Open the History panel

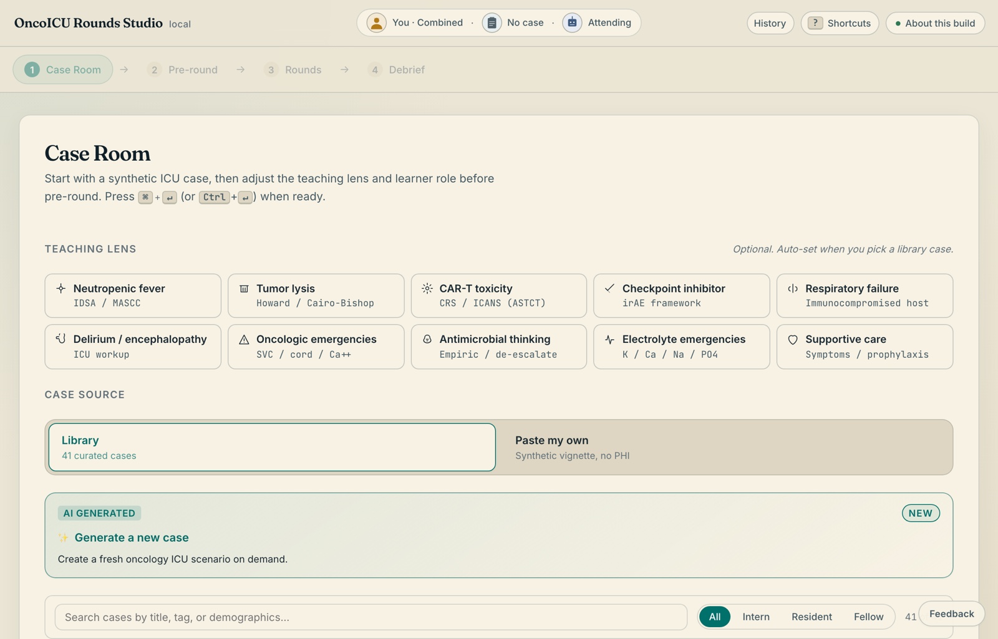[x=770, y=23]
